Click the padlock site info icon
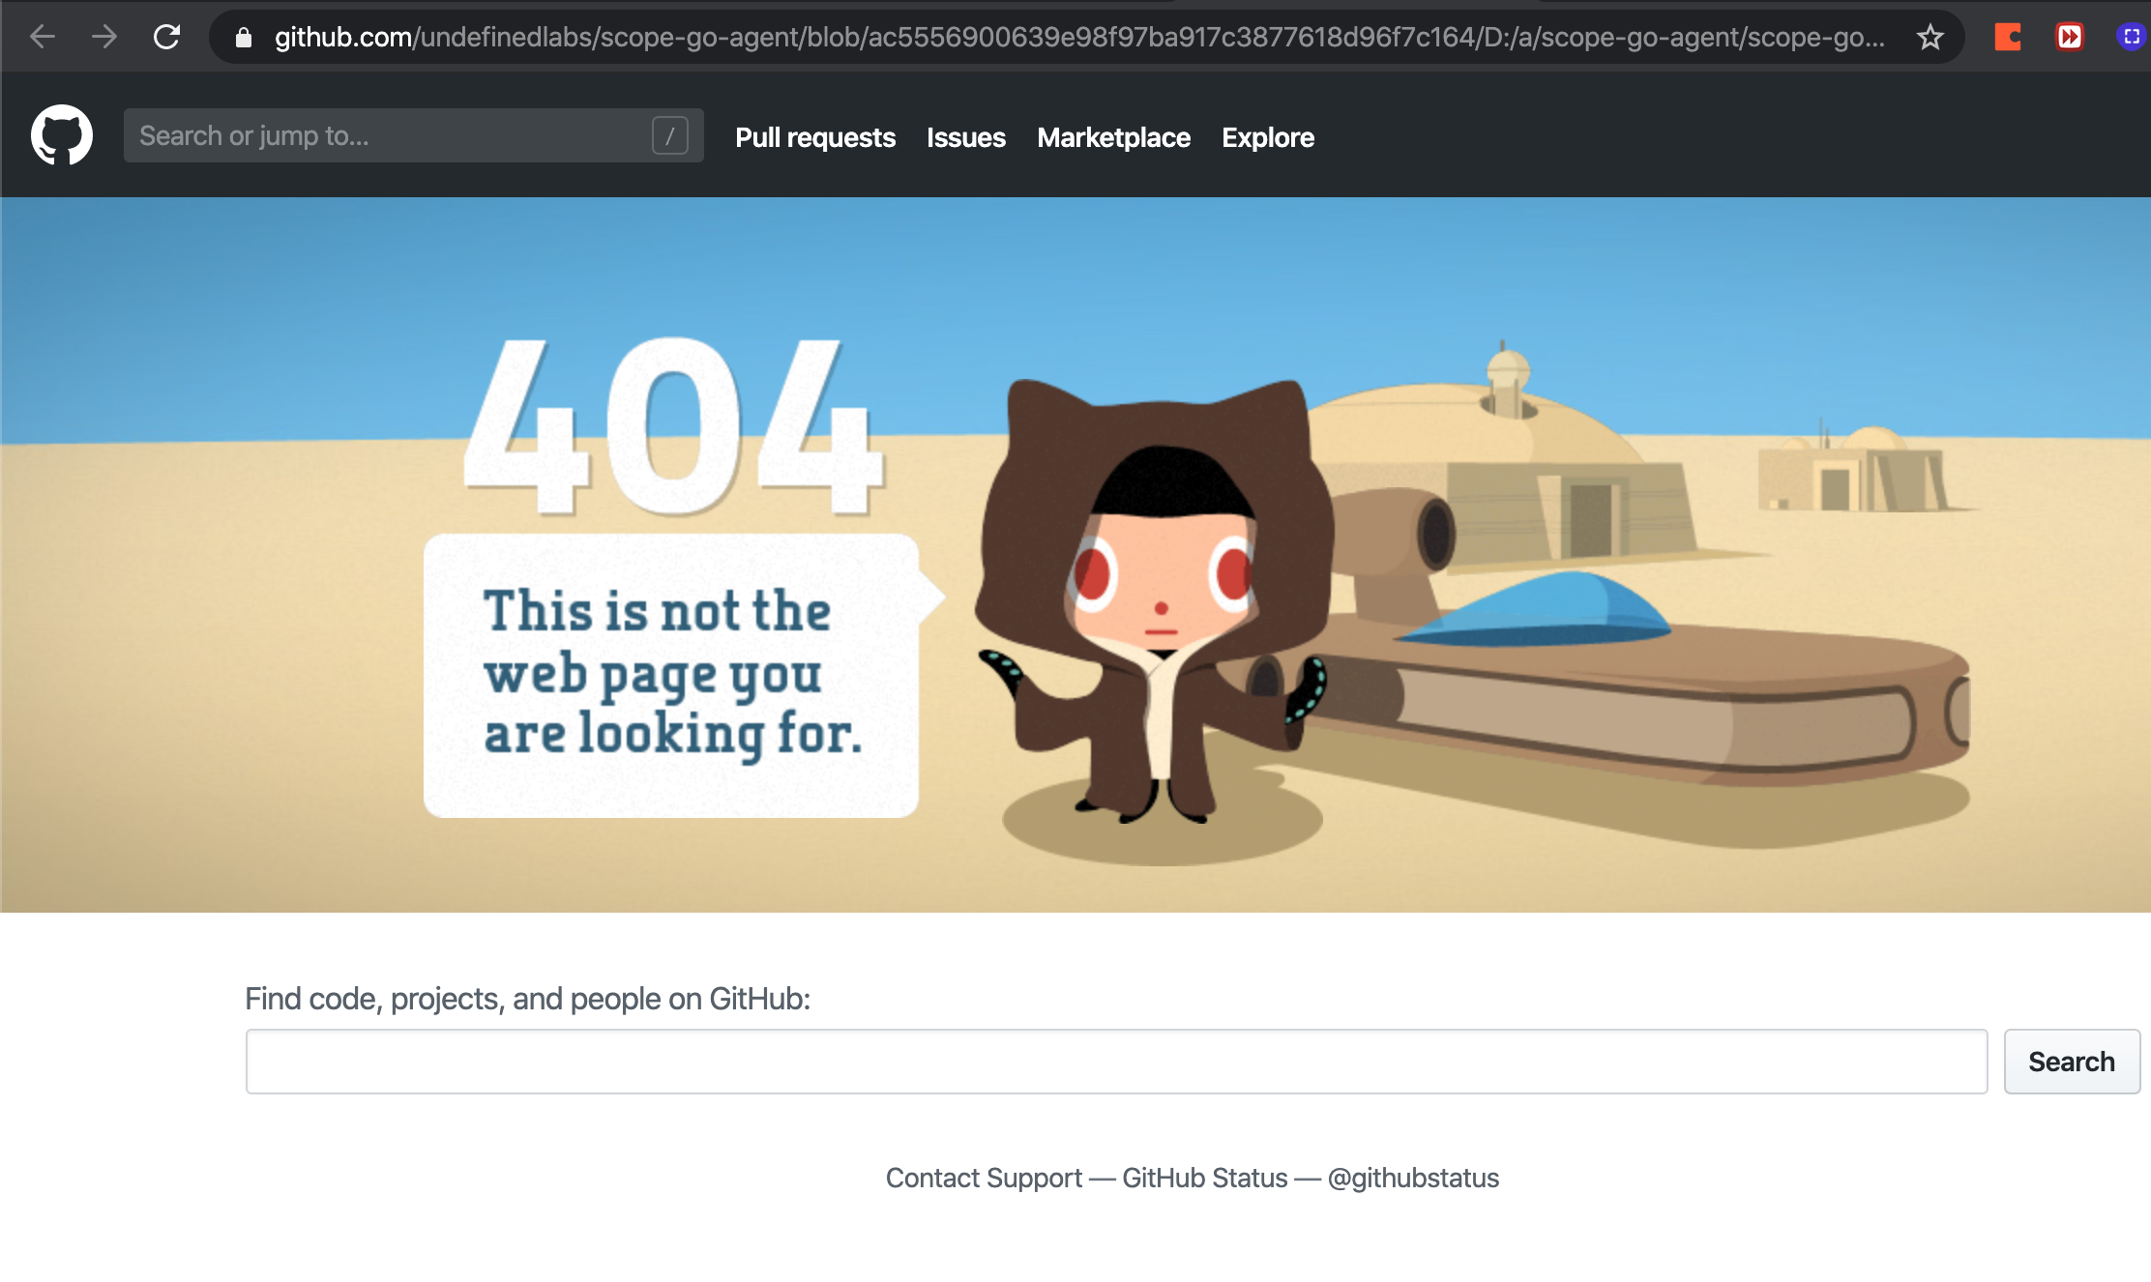The height and width of the screenshot is (1282, 2151). coord(244,37)
